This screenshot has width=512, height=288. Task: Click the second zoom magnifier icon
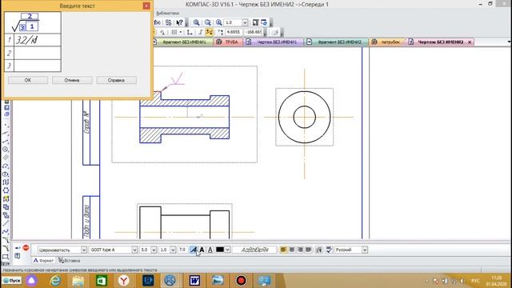(208, 22)
